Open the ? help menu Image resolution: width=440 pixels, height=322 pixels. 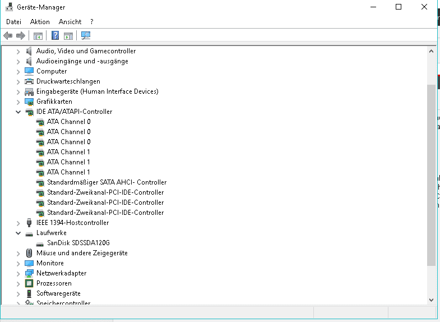coord(92,22)
